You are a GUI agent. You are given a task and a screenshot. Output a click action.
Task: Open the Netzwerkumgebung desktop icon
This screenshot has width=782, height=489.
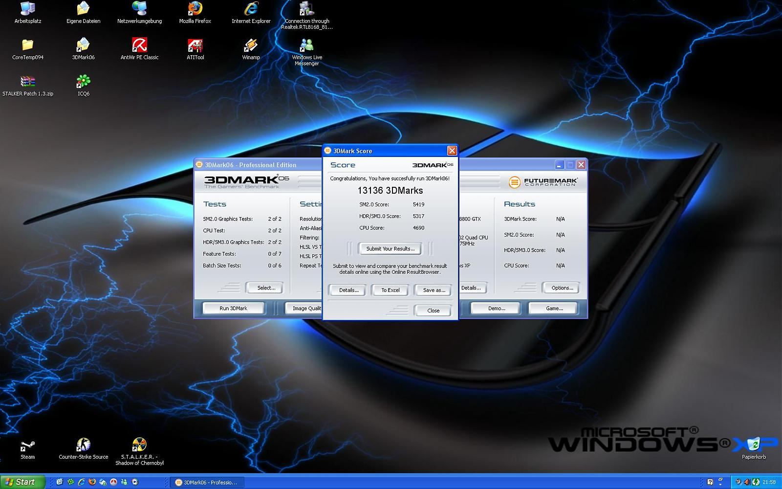click(139, 13)
